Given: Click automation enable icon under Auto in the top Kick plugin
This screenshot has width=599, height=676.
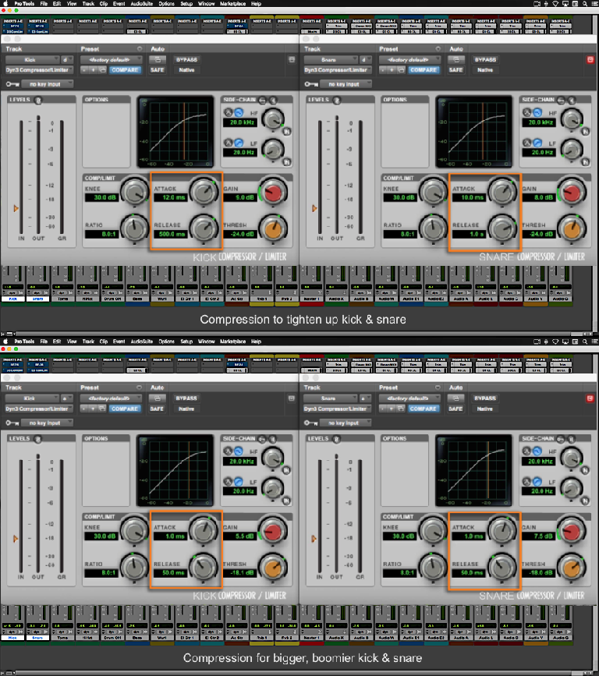Looking at the screenshot, I should click(x=157, y=59).
